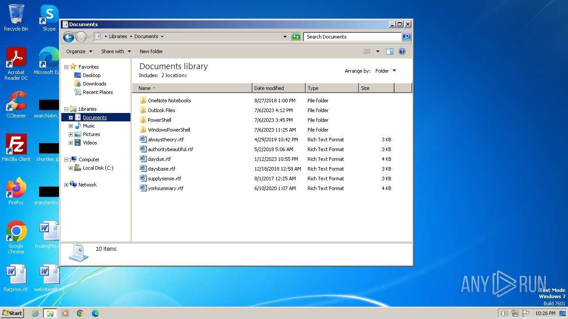Open Internet Explorer from the taskbar
568x319 pixels.
pyautogui.click(x=35, y=313)
